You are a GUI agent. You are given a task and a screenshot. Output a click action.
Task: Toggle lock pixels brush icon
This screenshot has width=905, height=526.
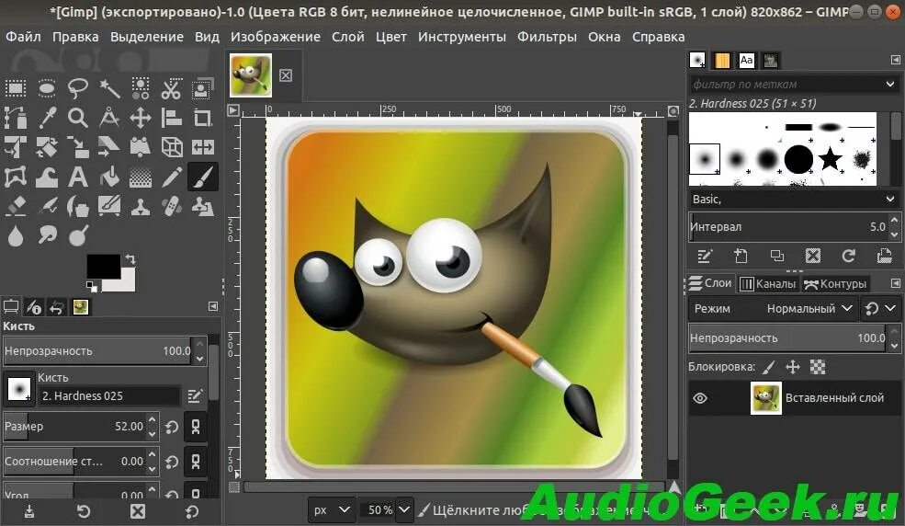[x=769, y=367]
